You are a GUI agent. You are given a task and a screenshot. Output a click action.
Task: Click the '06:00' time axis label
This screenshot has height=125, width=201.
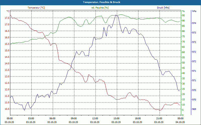pyautogui.click(x=52, y=118)
